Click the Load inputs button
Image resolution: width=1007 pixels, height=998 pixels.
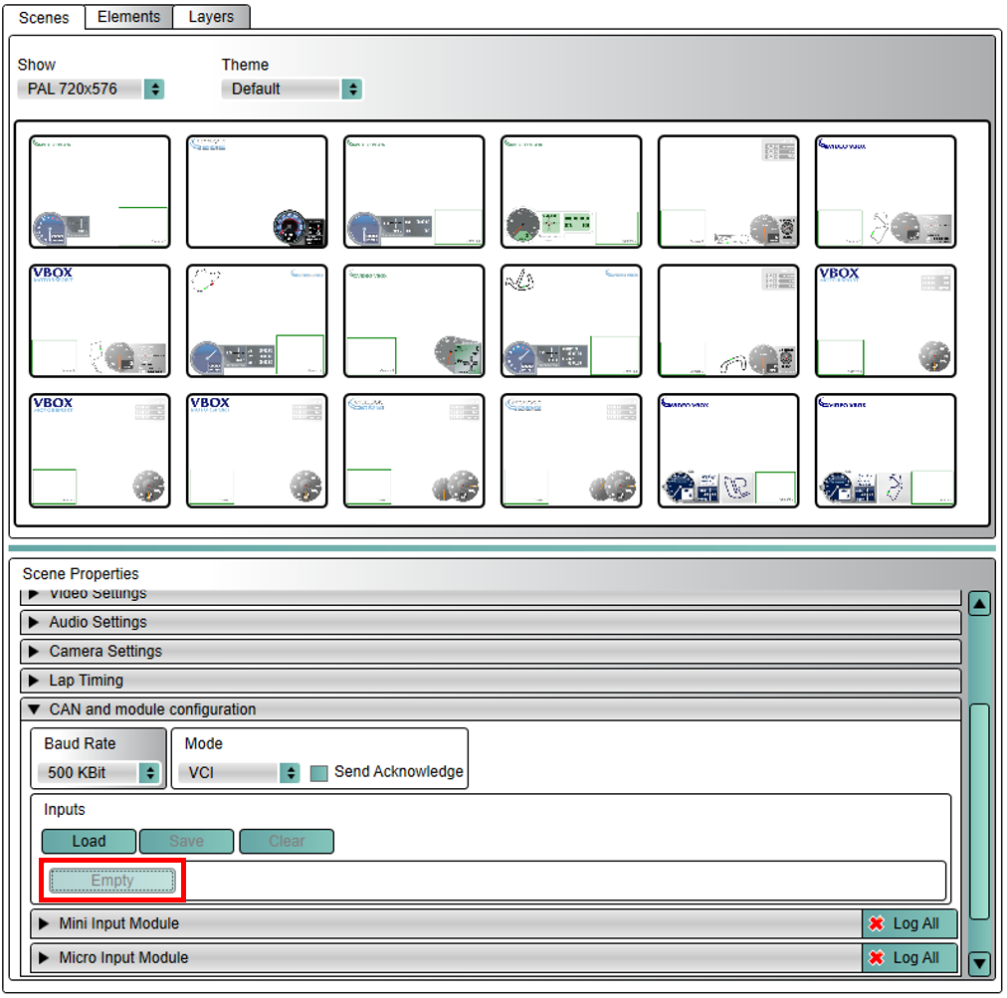click(x=89, y=842)
